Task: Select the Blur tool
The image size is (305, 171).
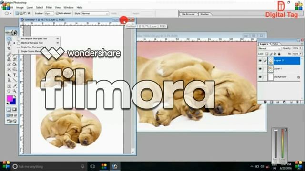Action: click(x=9, y=69)
